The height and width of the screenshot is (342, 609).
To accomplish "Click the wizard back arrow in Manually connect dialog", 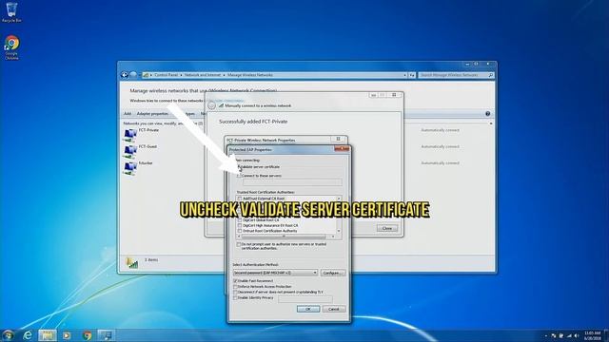I will click(211, 105).
